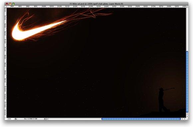This screenshot has height=127, width=193.
Task: Click the vertical ruler along the left side
Action: pyautogui.click(x=6, y=63)
